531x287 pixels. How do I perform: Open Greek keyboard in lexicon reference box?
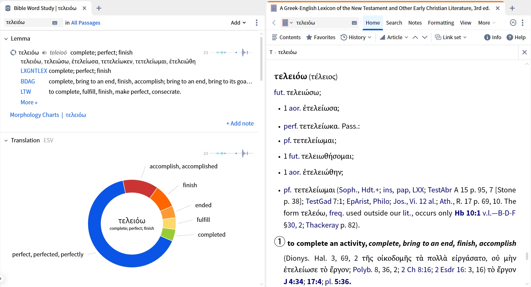(x=354, y=23)
